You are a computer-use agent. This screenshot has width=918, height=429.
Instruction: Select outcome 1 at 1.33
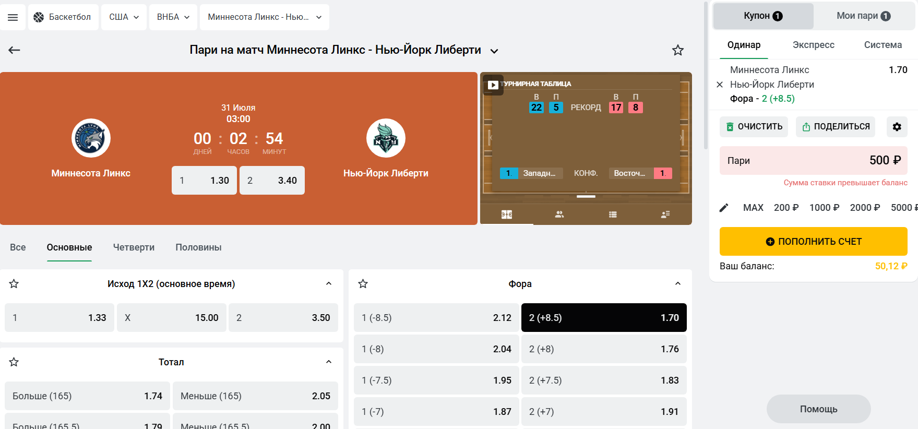pos(59,318)
